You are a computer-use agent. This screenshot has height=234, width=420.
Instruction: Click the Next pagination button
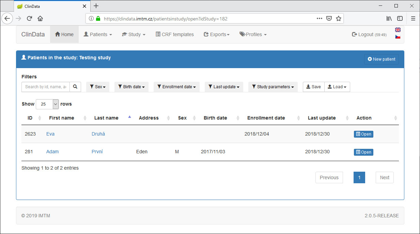point(385,177)
